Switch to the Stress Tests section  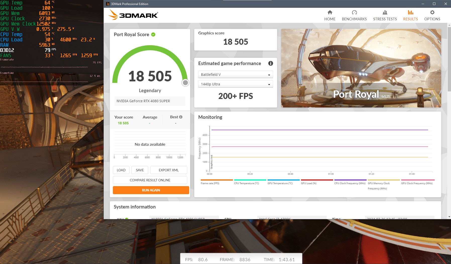[x=385, y=15]
